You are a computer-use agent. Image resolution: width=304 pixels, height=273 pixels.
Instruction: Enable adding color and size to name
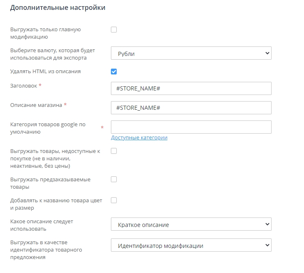pos(114,200)
